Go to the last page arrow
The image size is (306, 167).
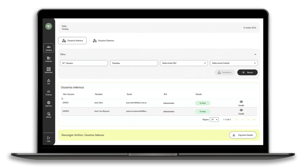click(x=254, y=119)
